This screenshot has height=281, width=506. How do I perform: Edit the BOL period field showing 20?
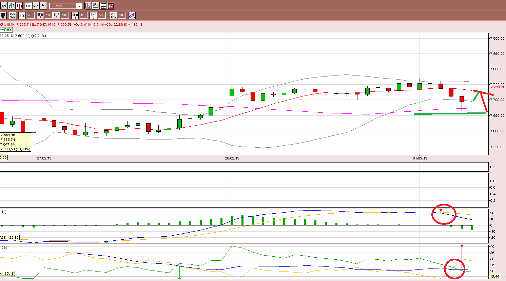click(30, 15)
